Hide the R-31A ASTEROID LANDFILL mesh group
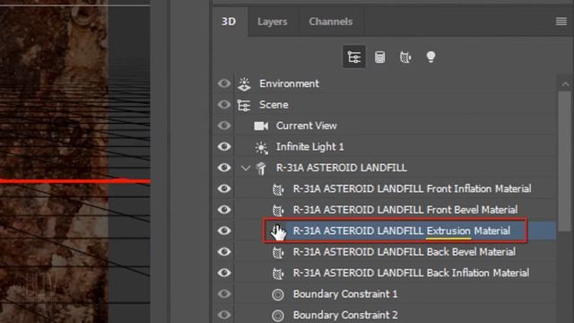The image size is (574, 323). [x=224, y=168]
